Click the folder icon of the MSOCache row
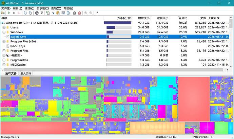Screen dimensions: 234x139 (8, 65)
